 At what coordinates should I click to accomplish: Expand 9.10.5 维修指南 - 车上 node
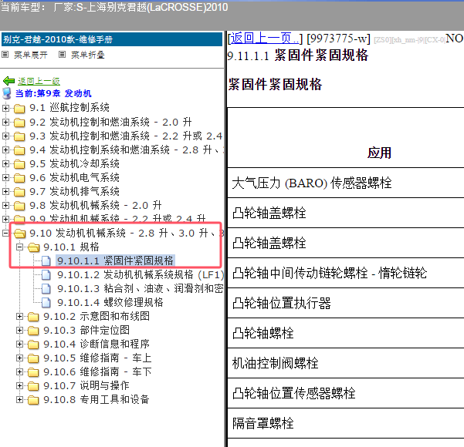coord(19,358)
